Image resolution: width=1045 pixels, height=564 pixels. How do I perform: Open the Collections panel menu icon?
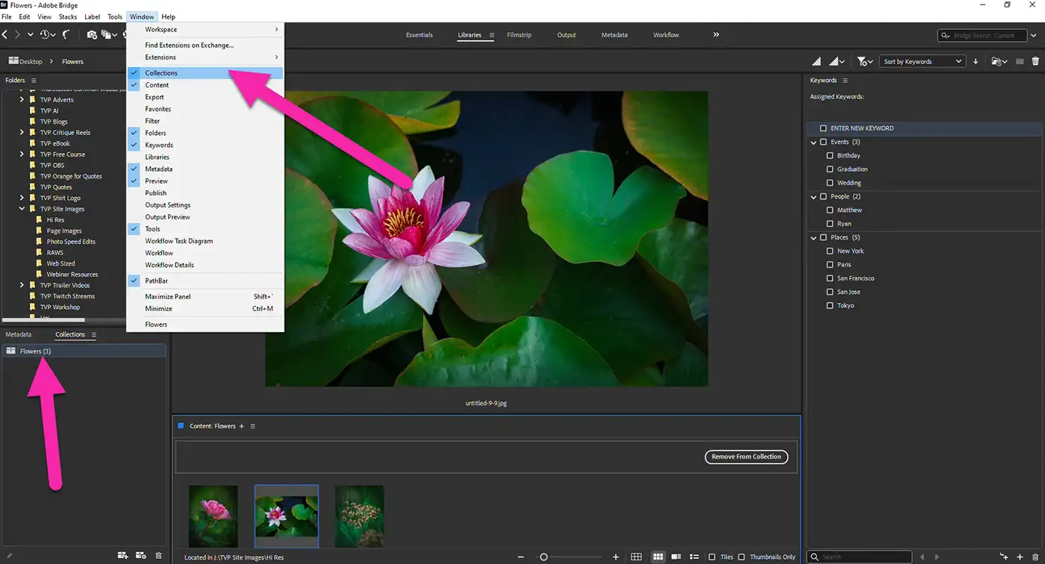coord(93,335)
